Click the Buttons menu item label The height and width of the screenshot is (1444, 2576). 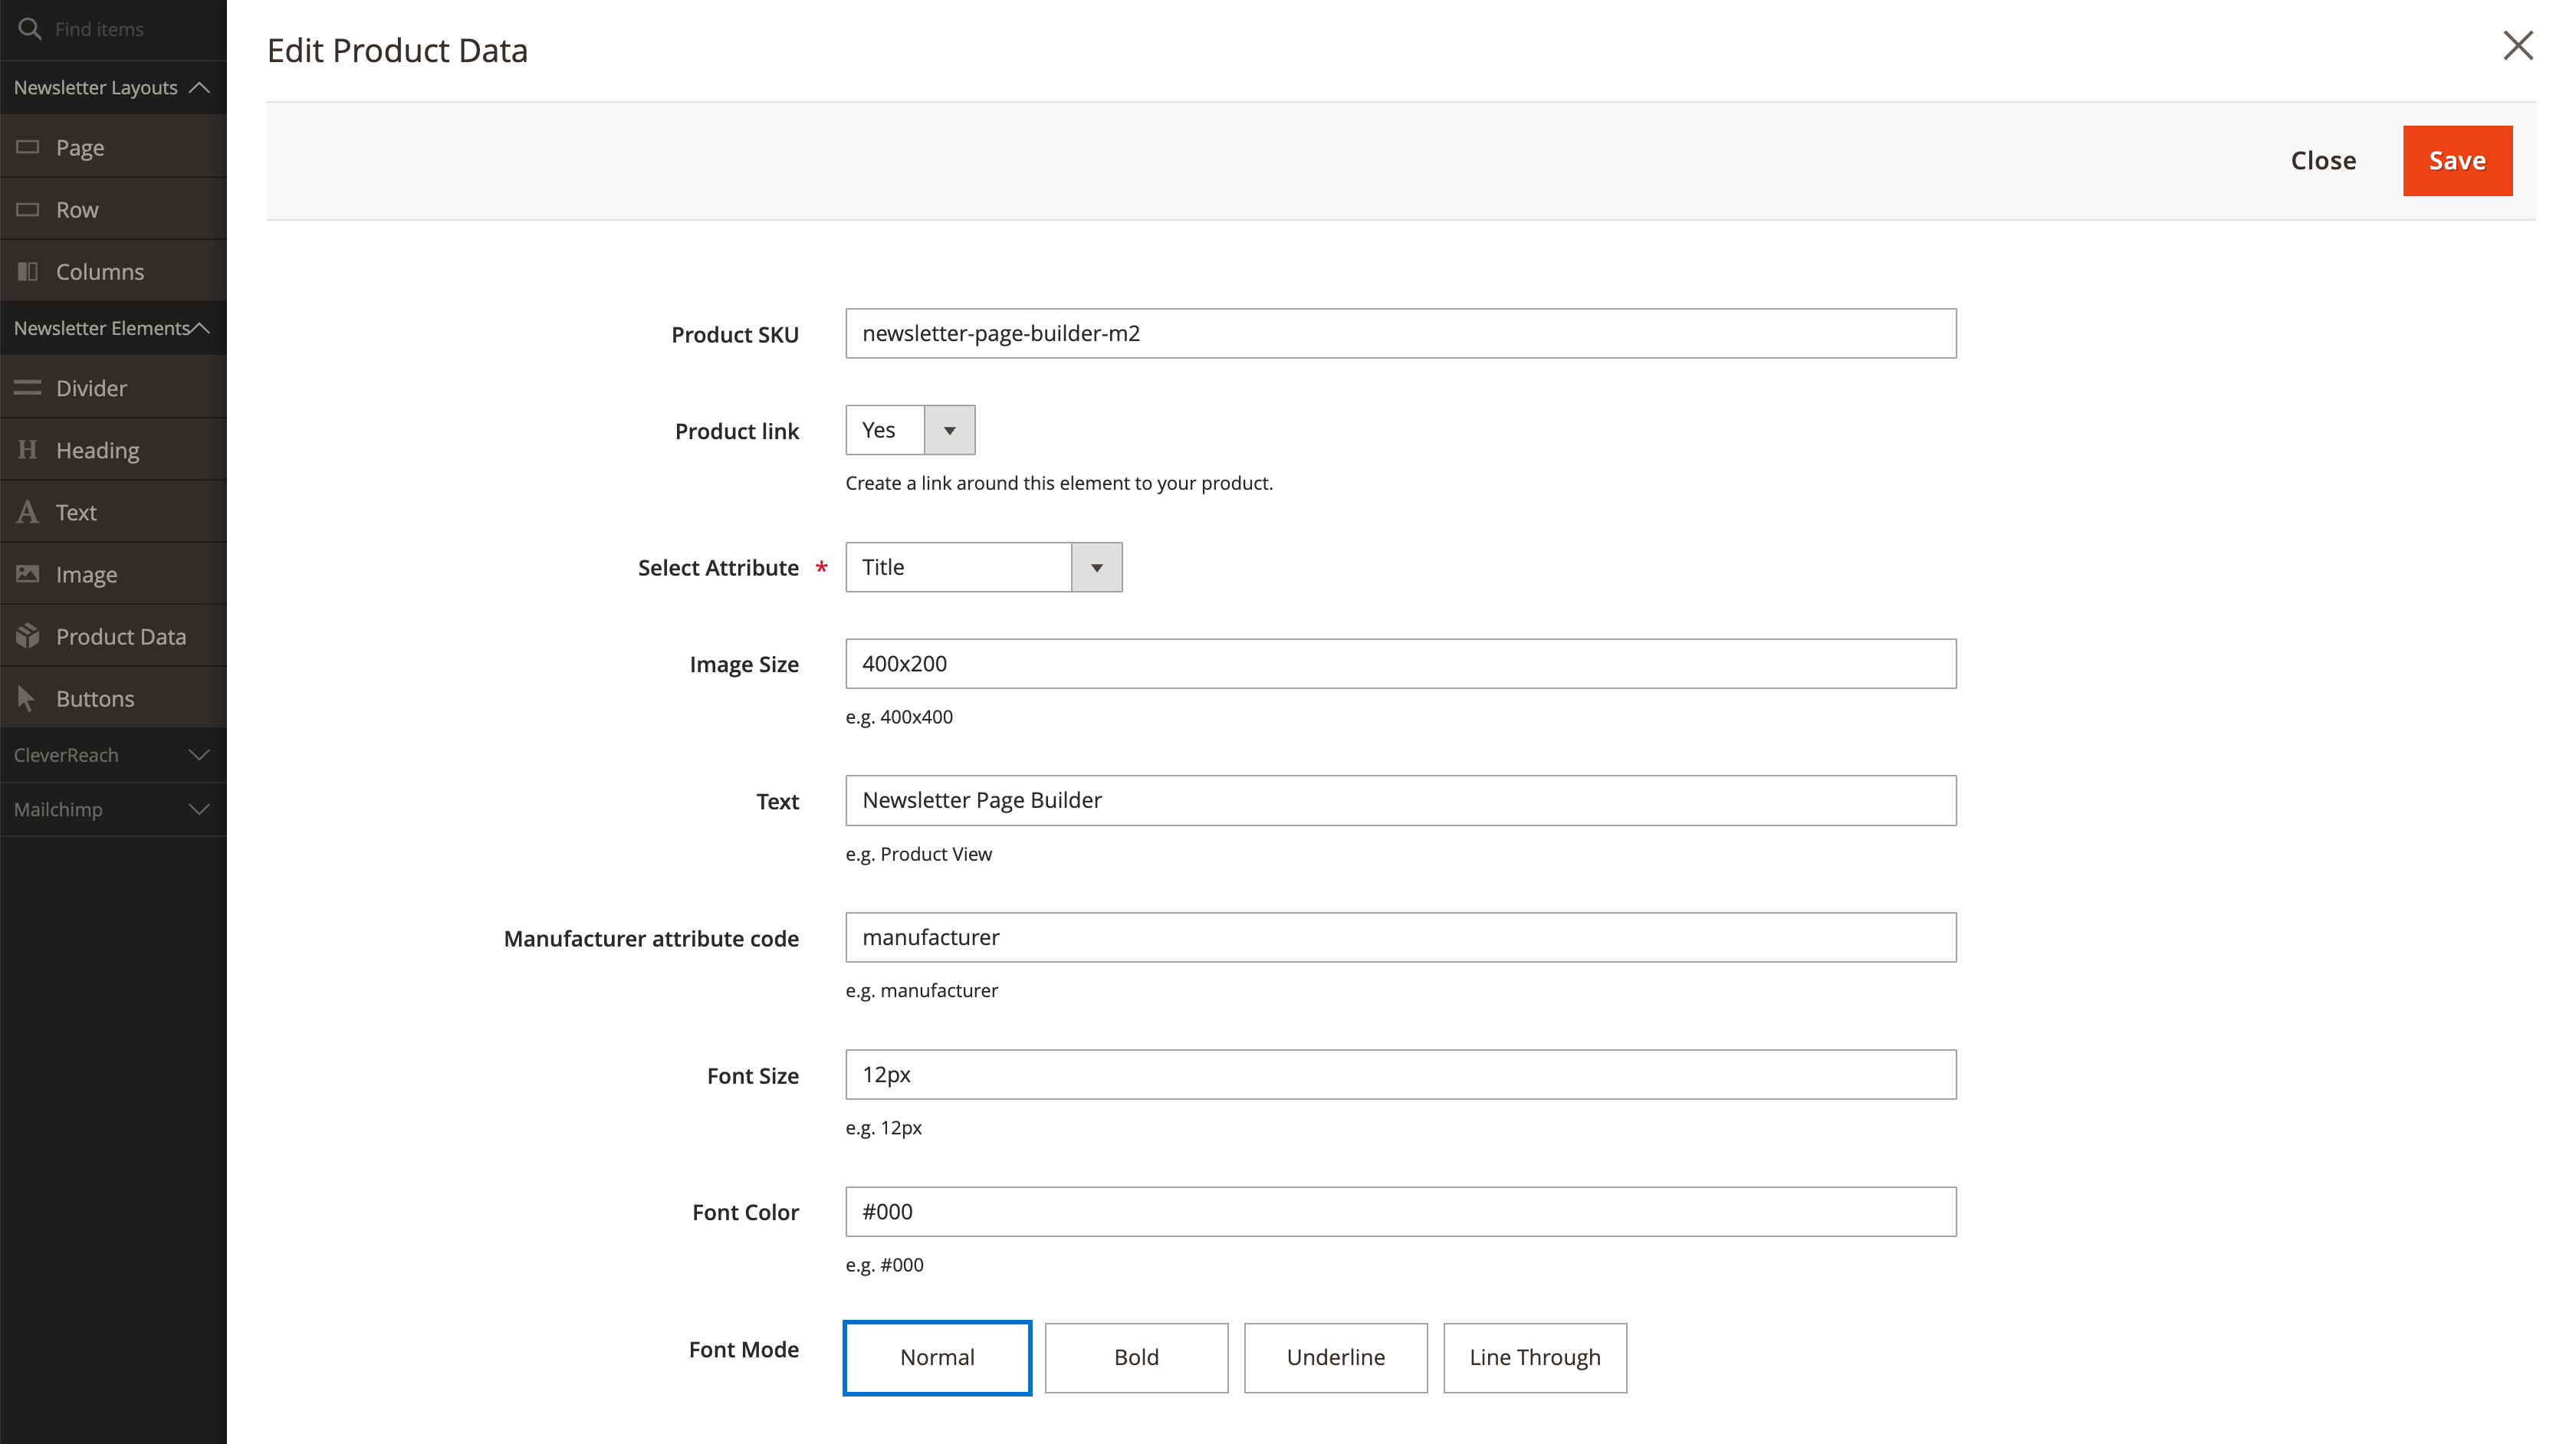pos(95,699)
